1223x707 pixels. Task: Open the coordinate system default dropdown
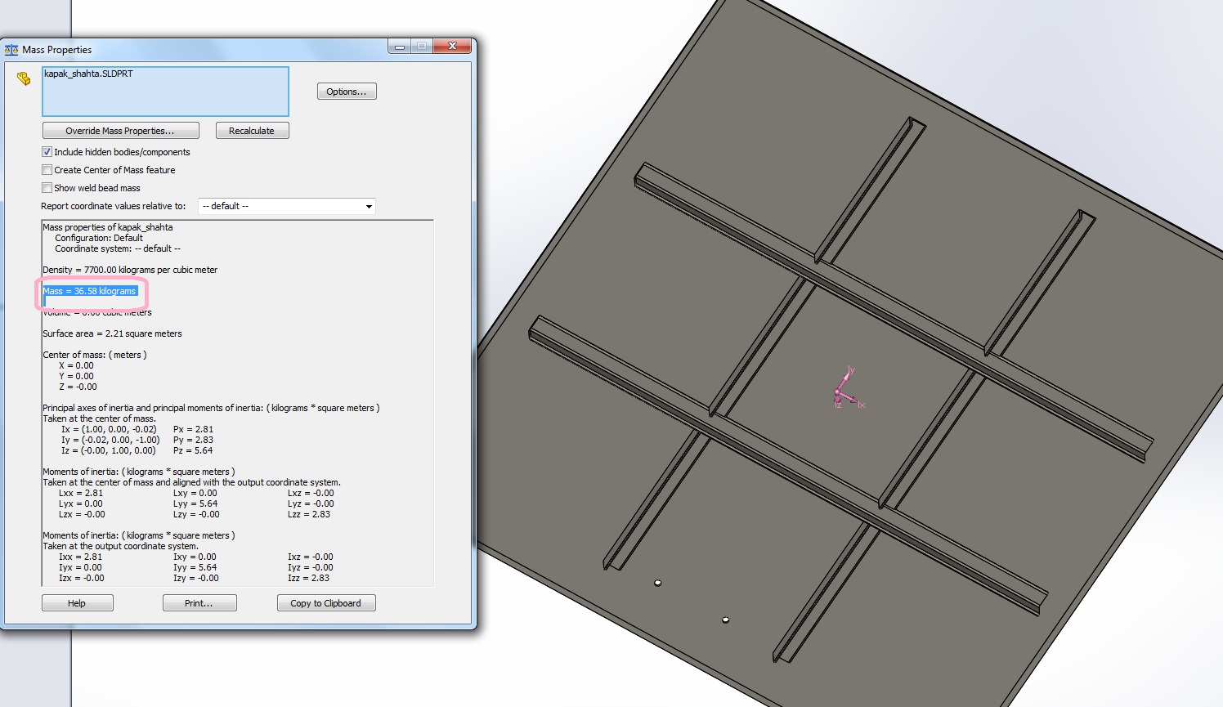click(x=287, y=206)
